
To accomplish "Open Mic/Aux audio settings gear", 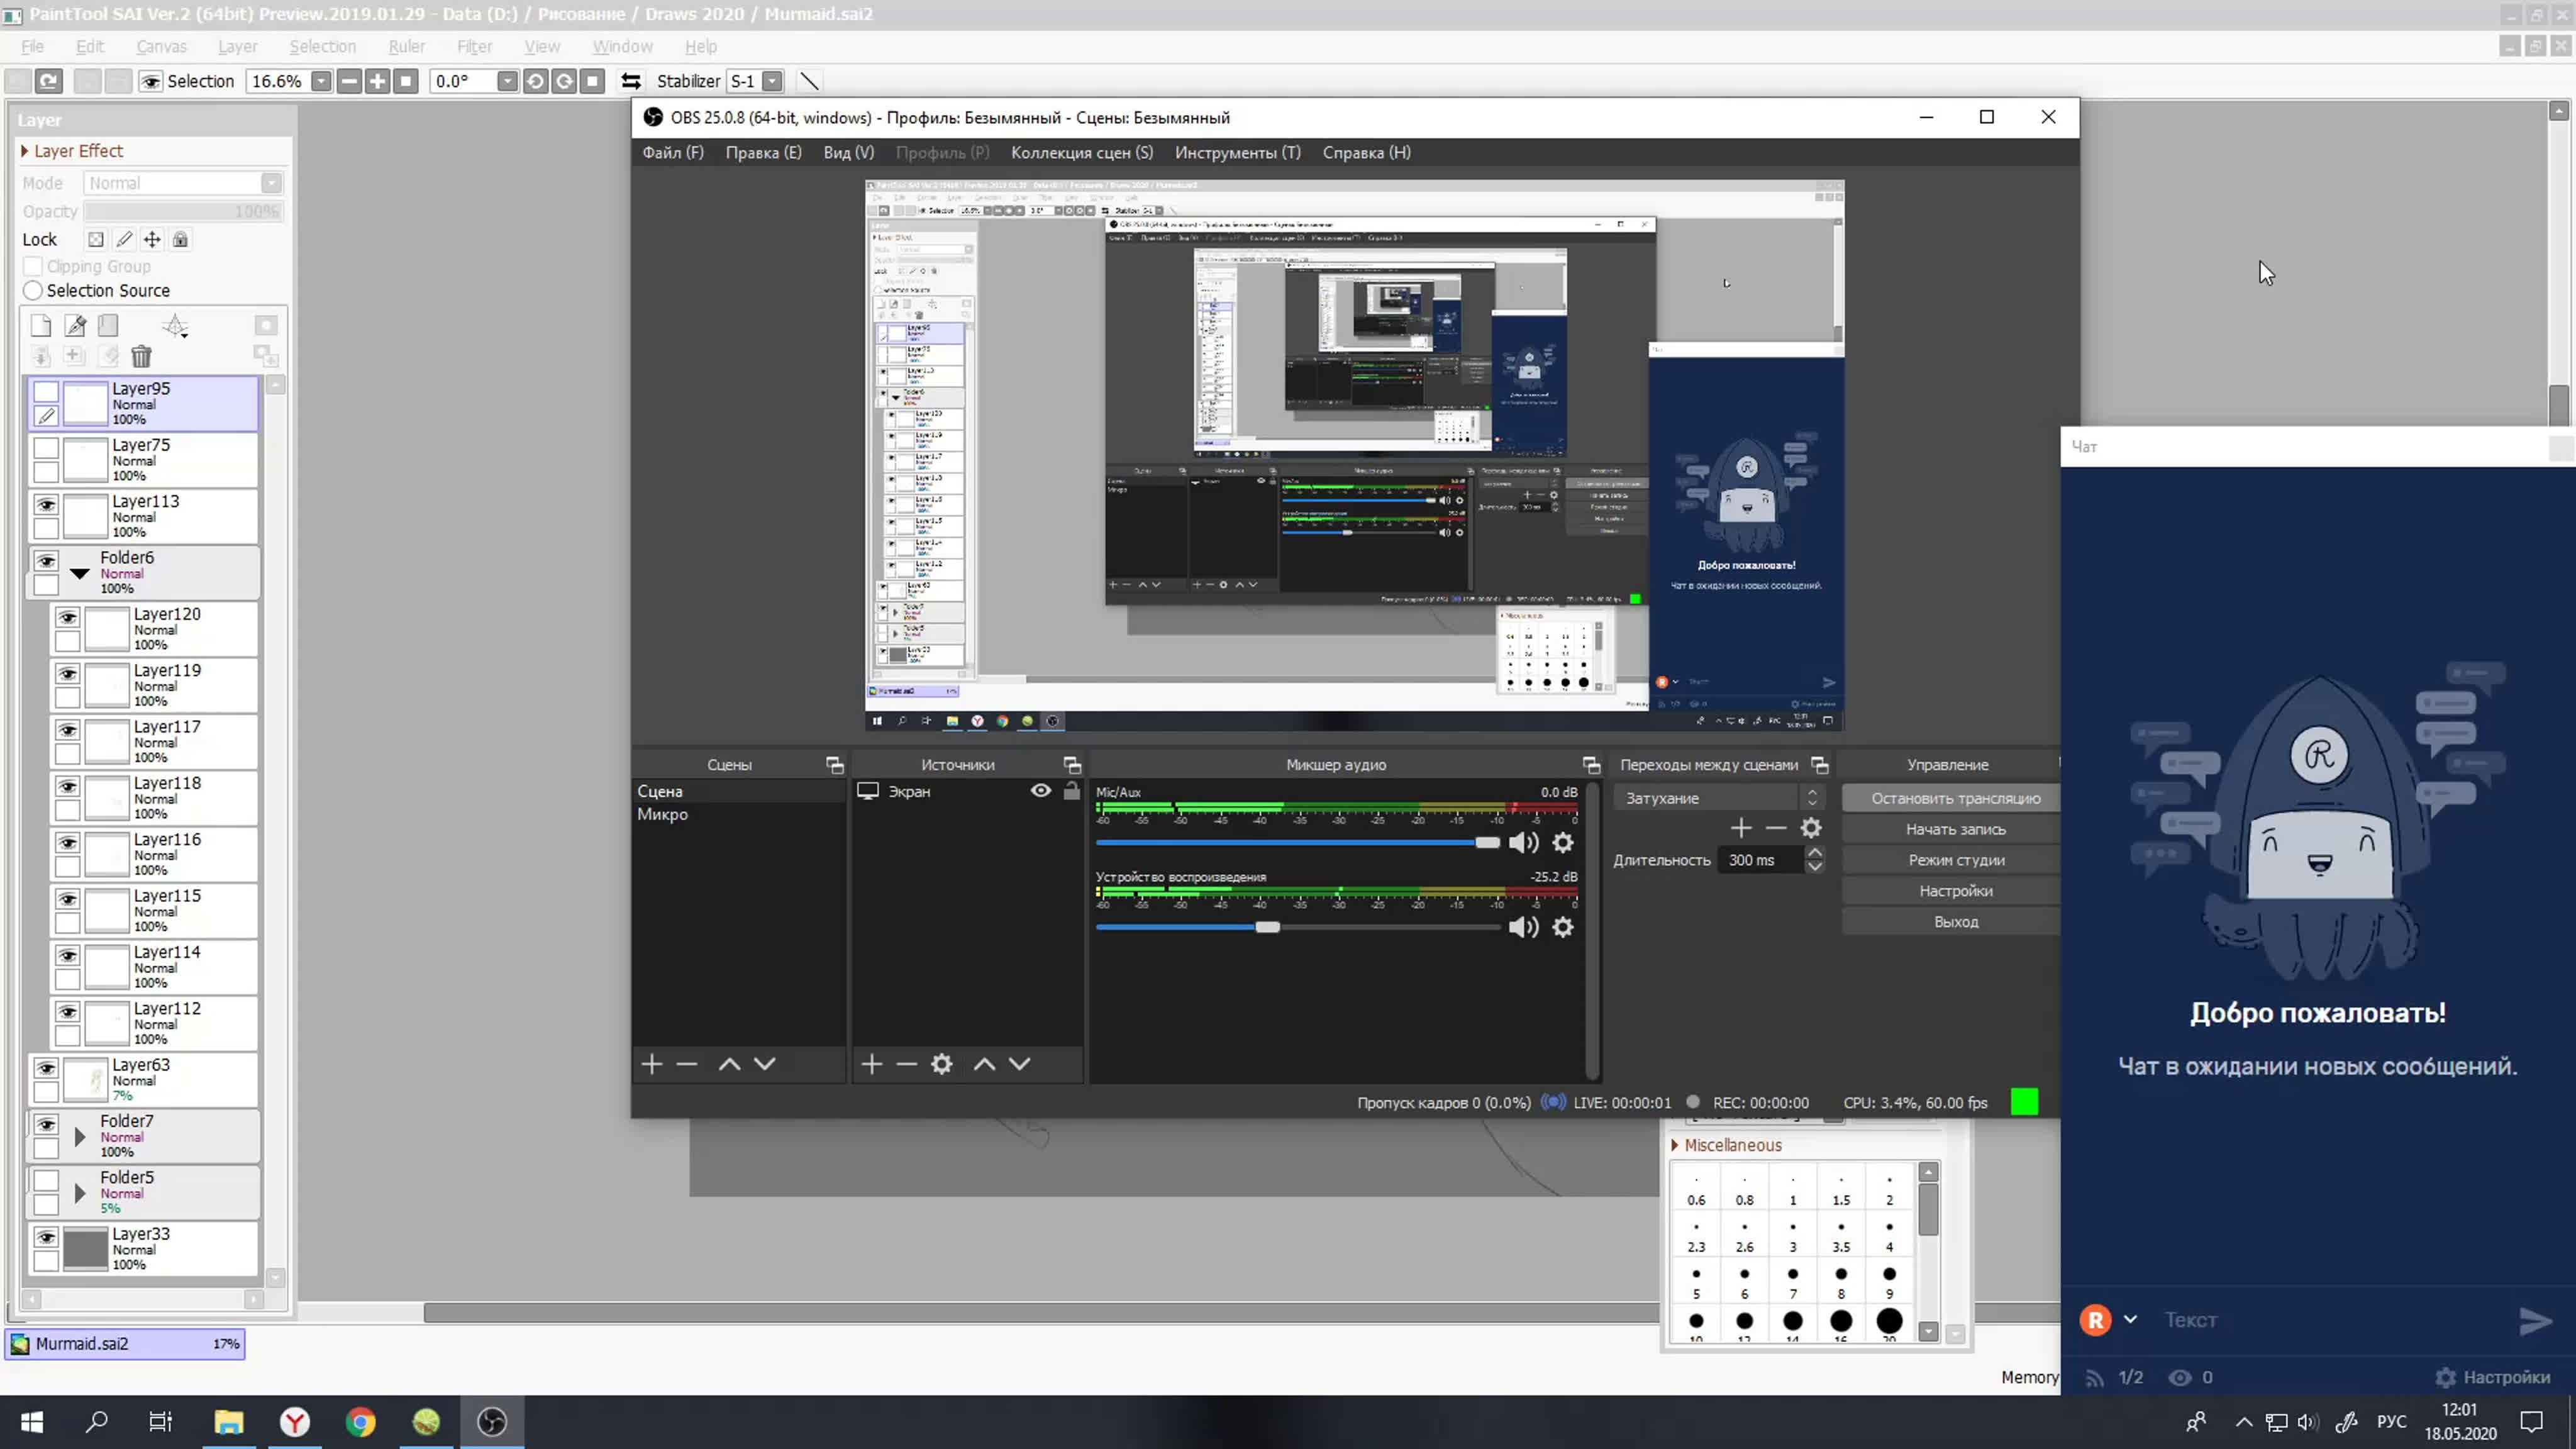I will 1563,843.
